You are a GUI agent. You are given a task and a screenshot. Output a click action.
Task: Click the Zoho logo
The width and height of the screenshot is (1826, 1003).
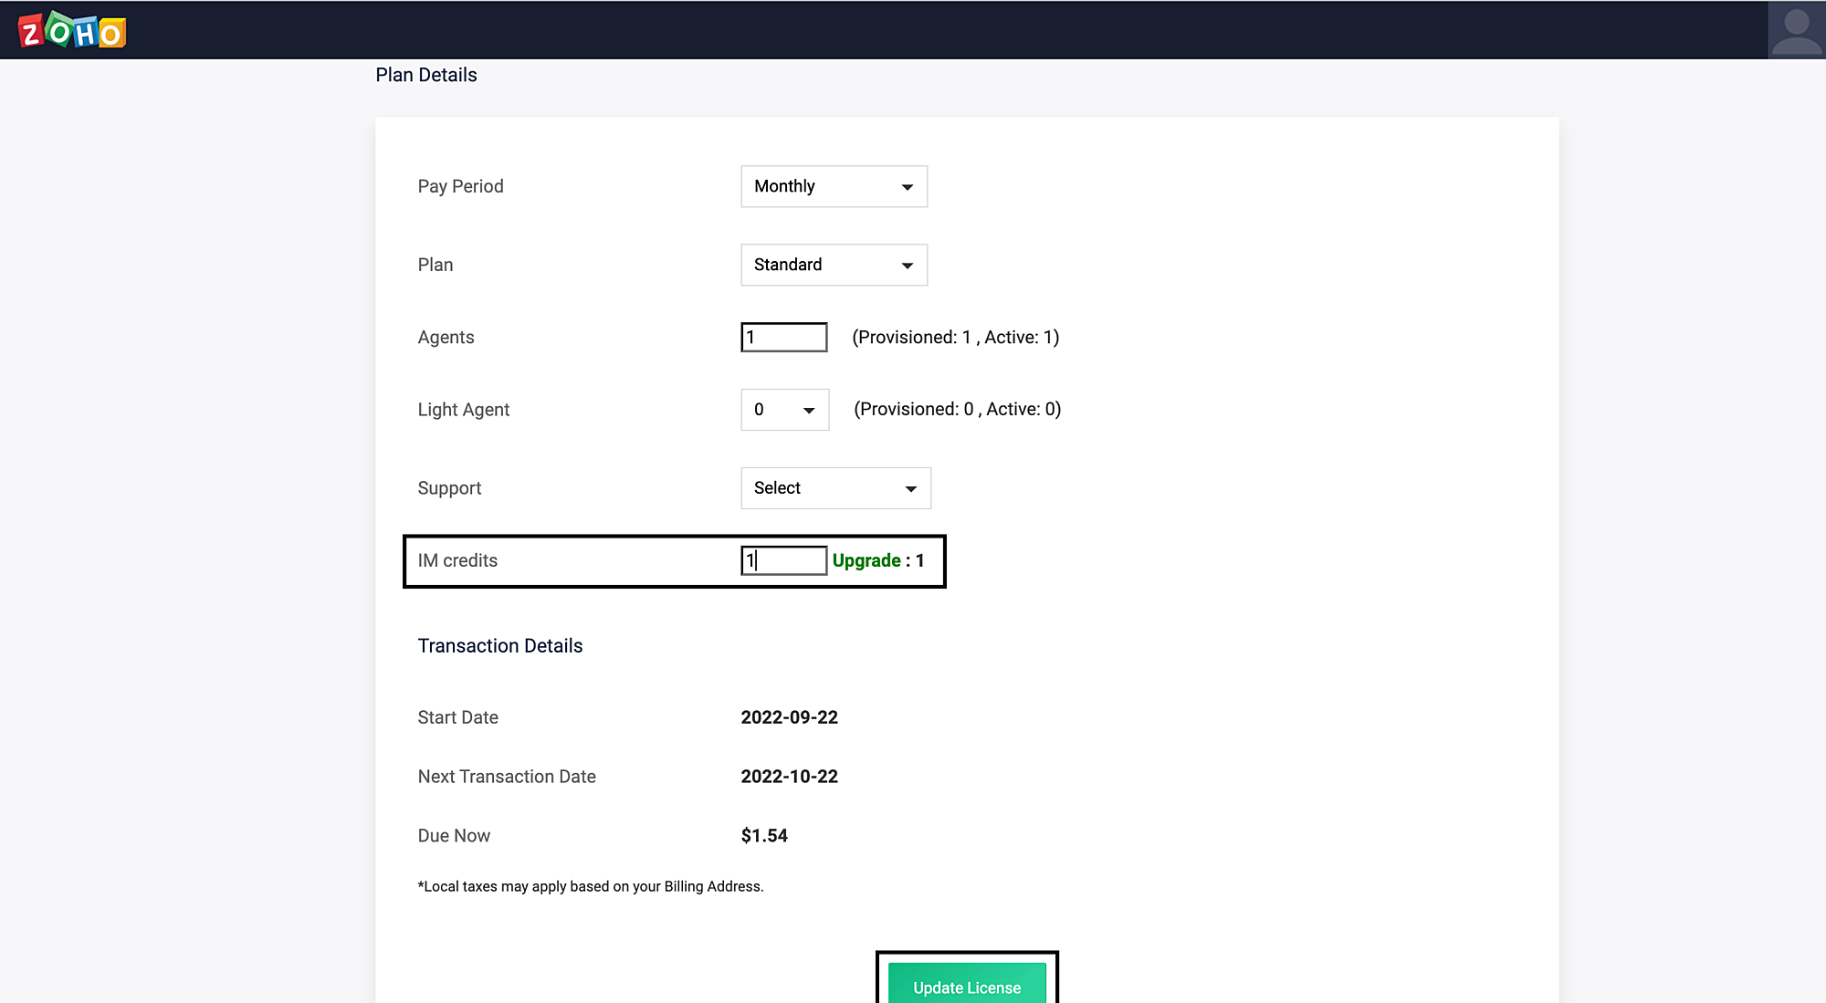point(72,31)
